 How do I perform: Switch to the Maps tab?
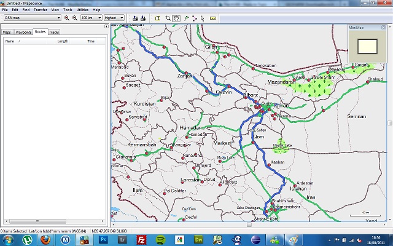(x=7, y=32)
